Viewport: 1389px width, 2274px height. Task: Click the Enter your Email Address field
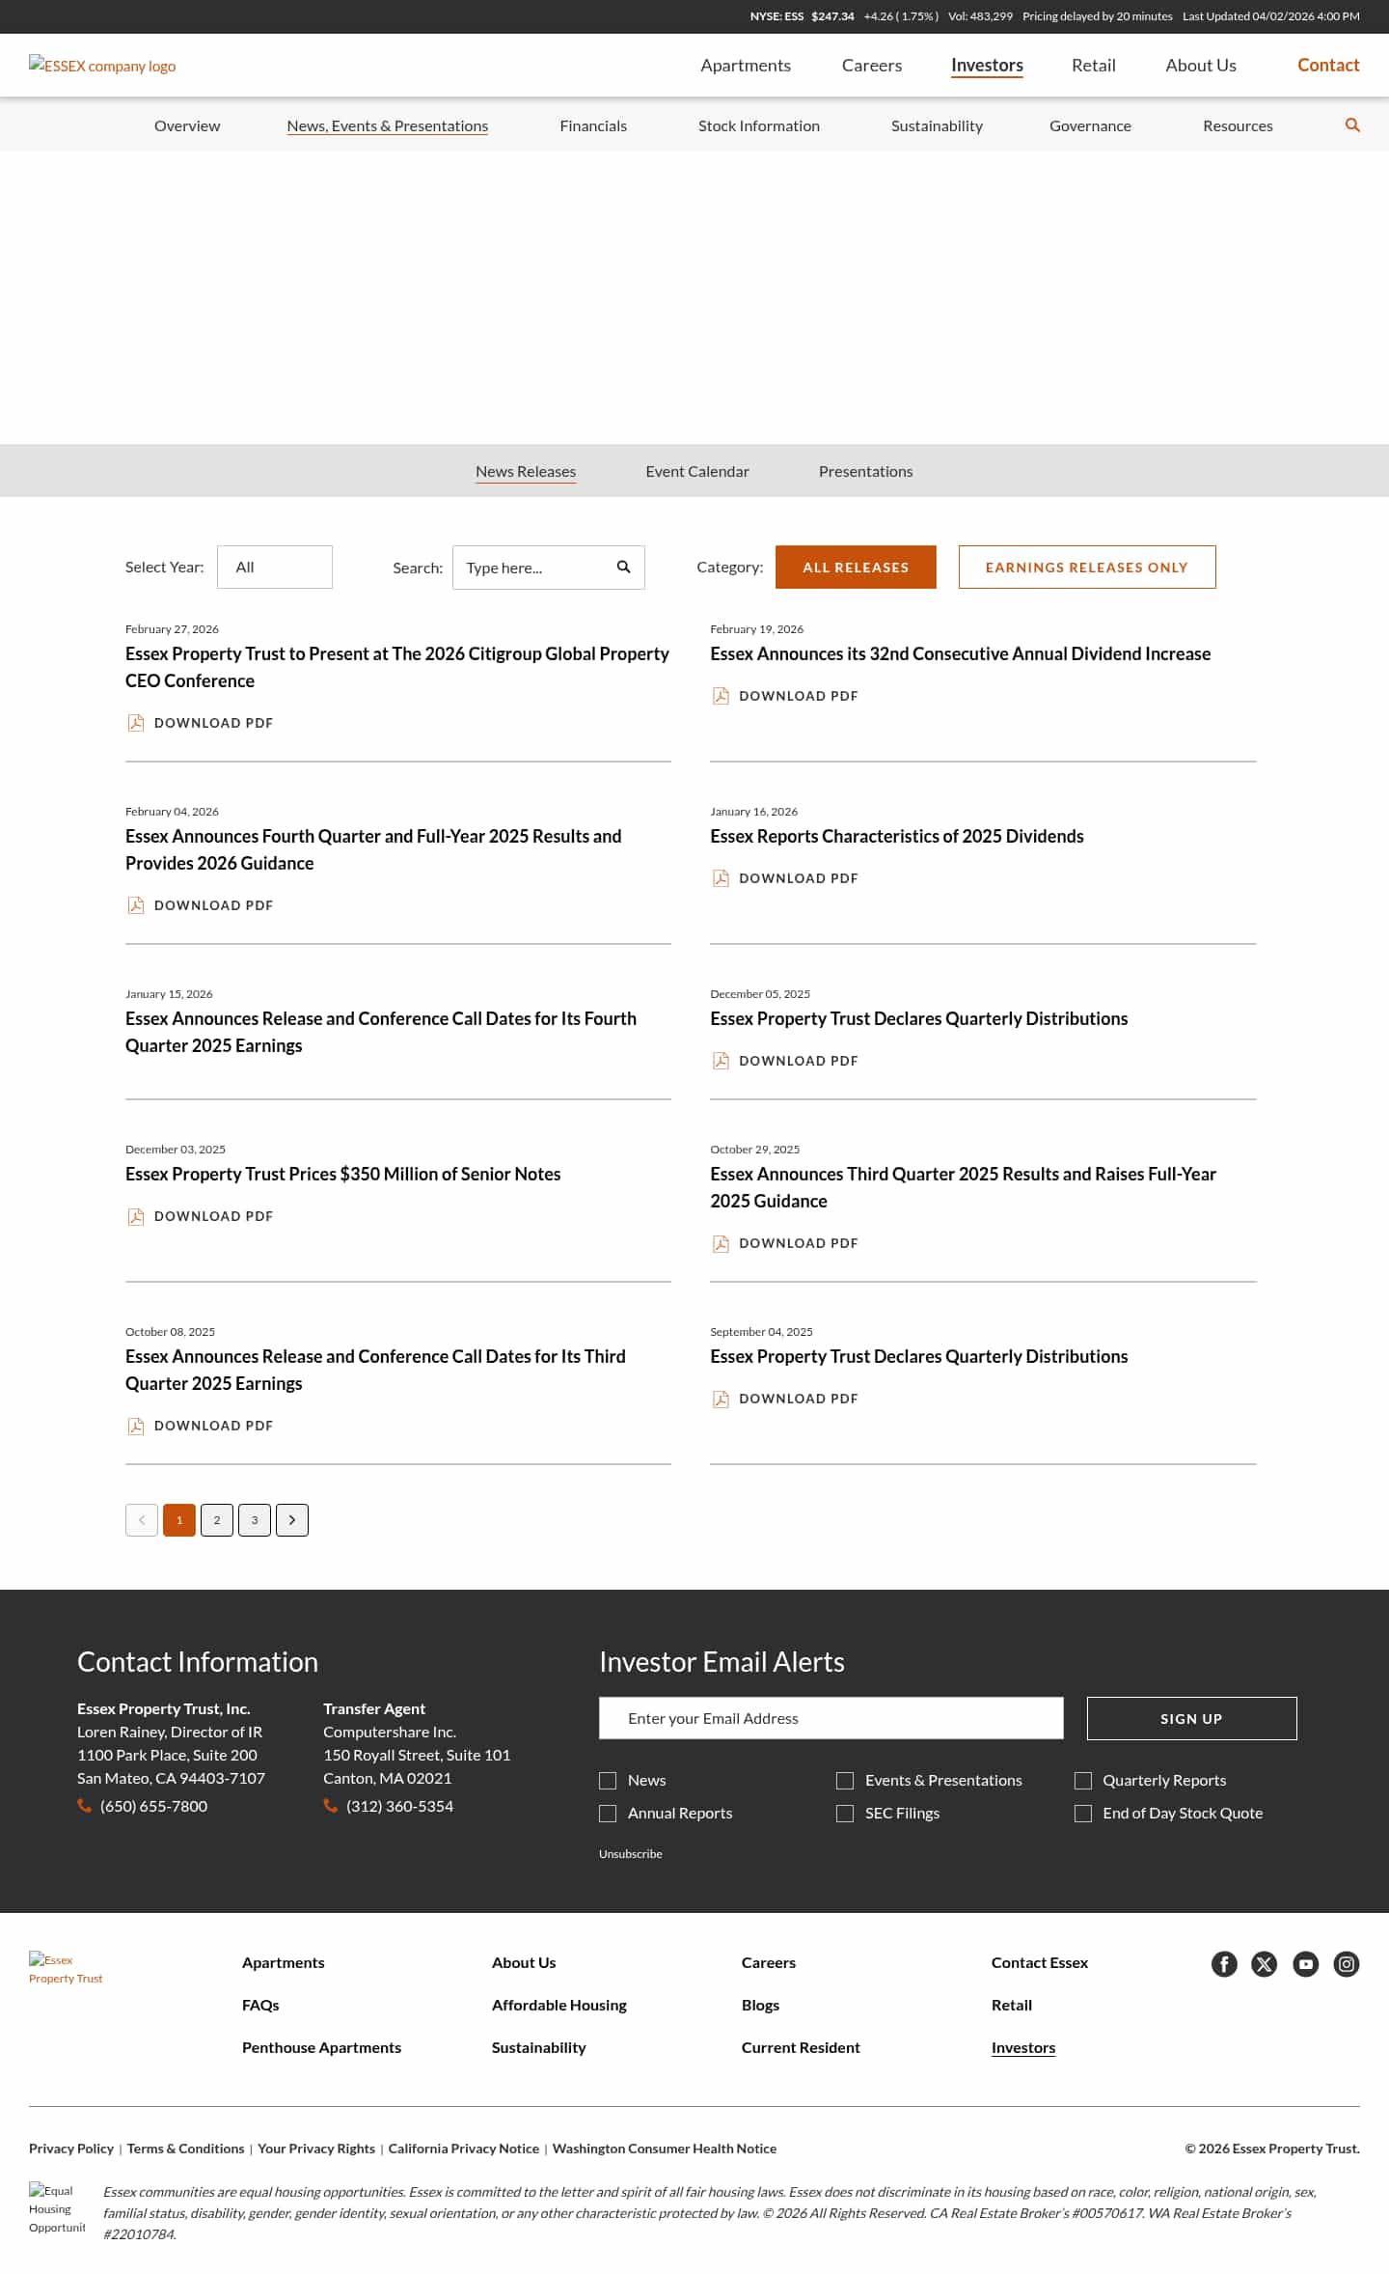831,1718
